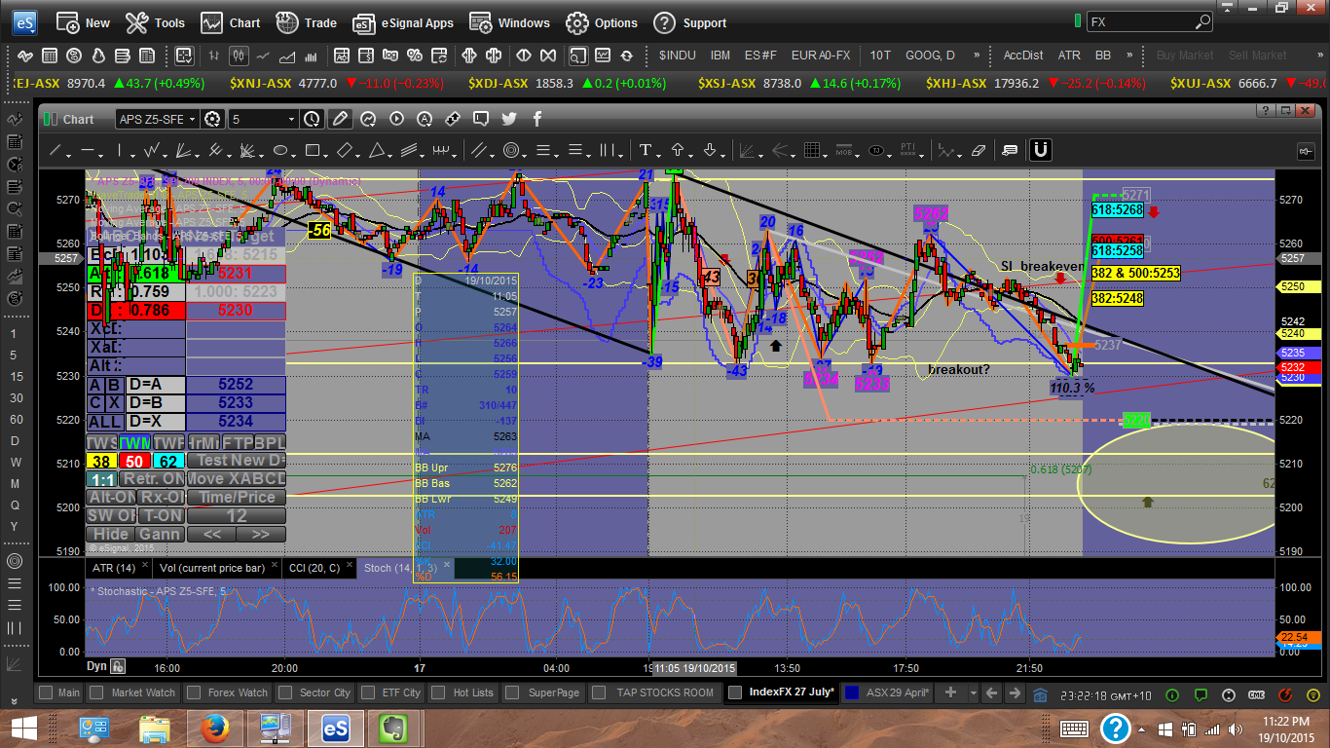
Task: Toggle the magnet snap icon
Action: click(1040, 150)
